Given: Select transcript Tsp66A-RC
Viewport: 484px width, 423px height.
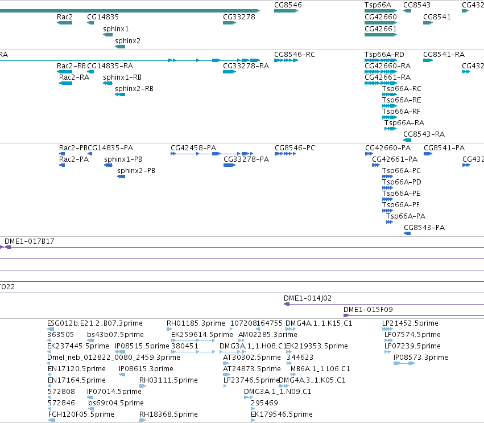Looking at the screenshot, I should click(x=390, y=95).
